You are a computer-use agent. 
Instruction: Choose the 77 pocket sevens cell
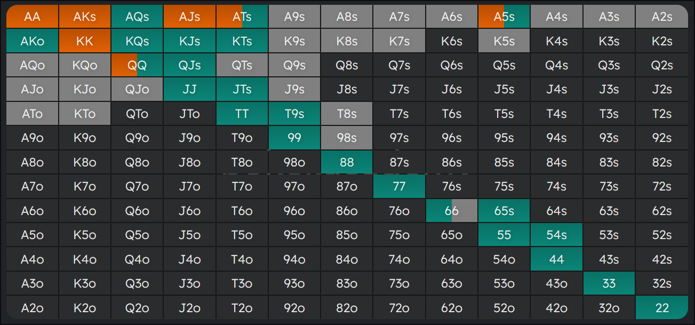pos(399,187)
